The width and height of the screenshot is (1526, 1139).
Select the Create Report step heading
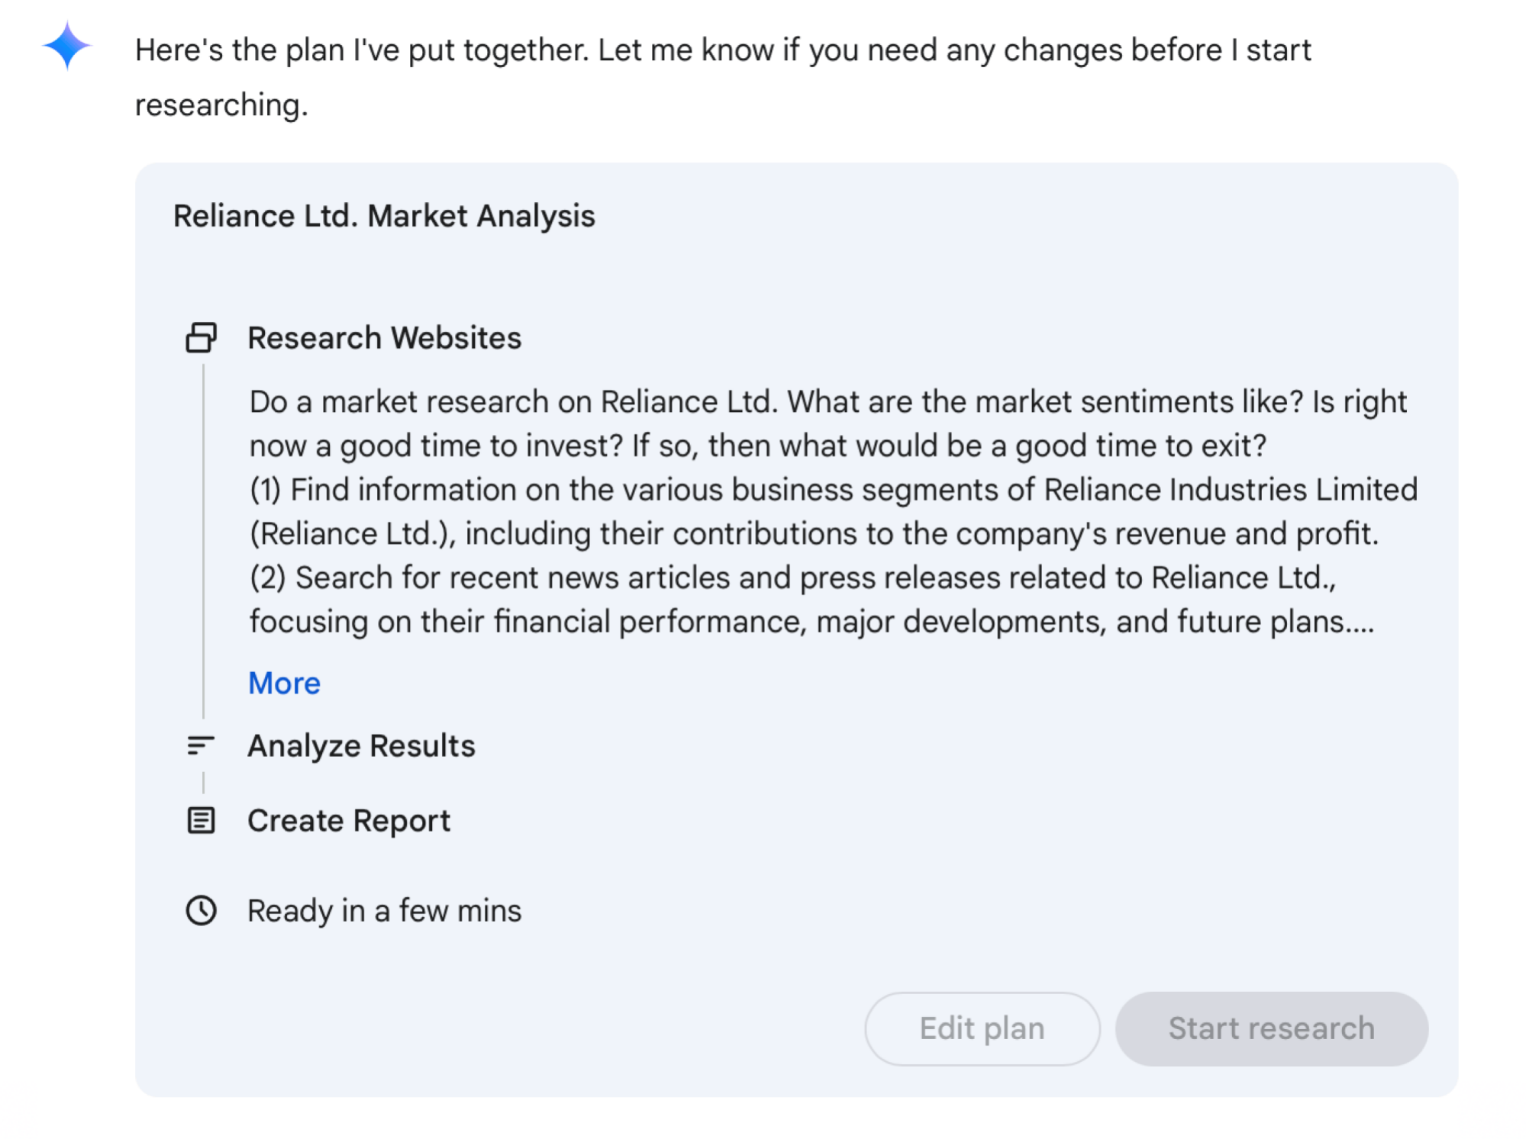coord(350,821)
